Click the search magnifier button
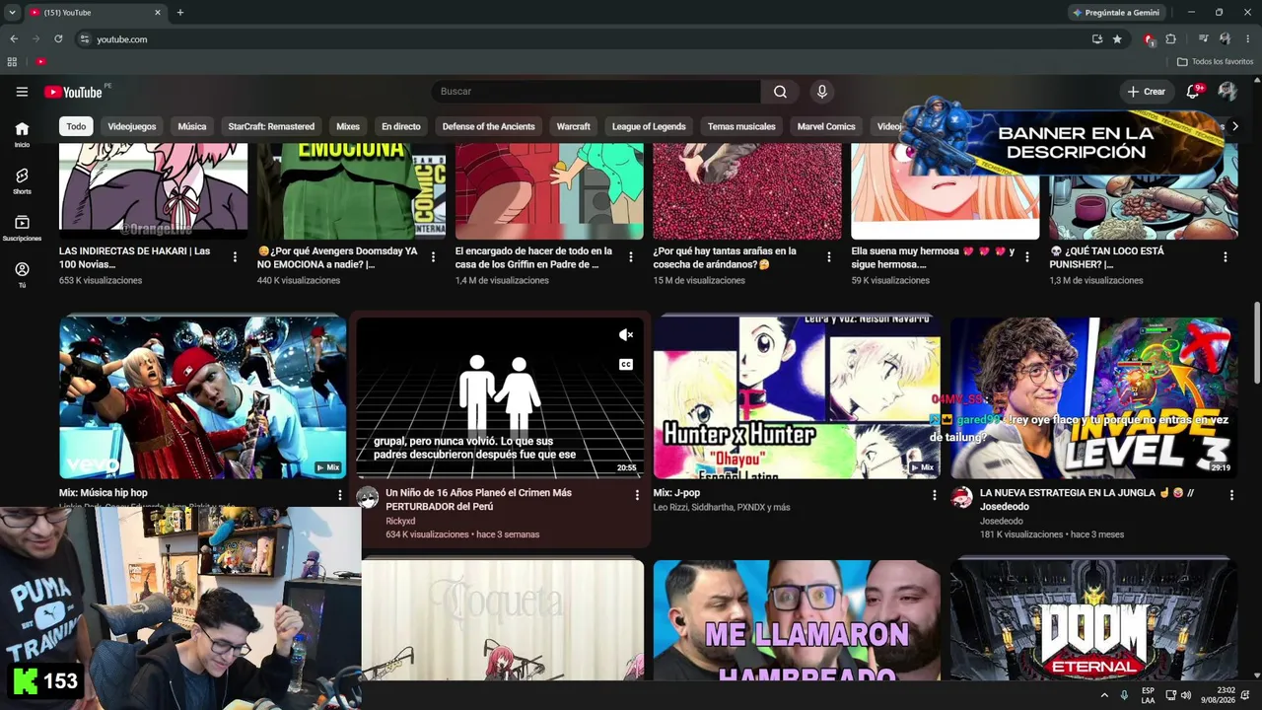 780,92
